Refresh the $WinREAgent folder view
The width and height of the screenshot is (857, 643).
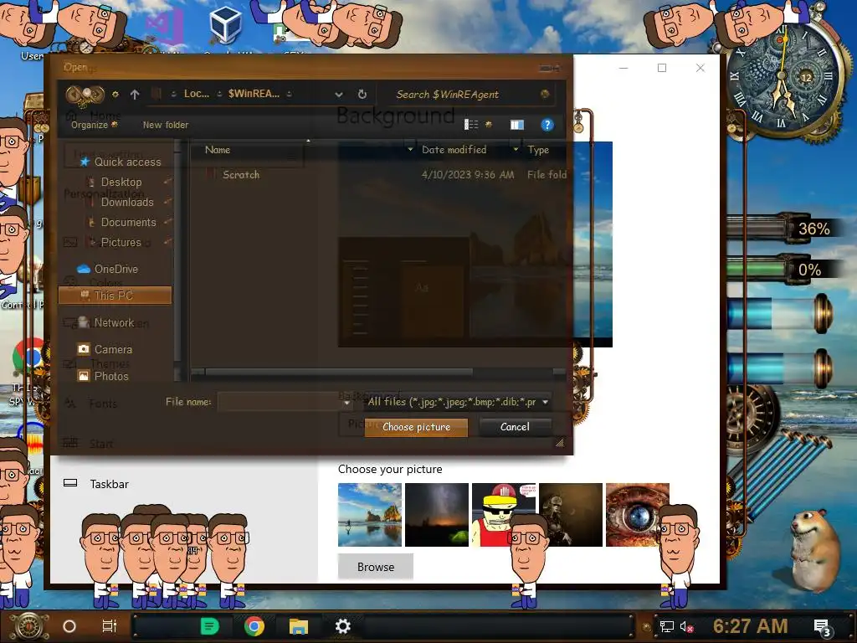[x=362, y=95]
